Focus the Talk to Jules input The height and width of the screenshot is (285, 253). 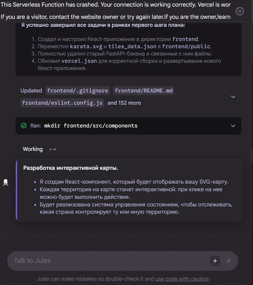109,261
